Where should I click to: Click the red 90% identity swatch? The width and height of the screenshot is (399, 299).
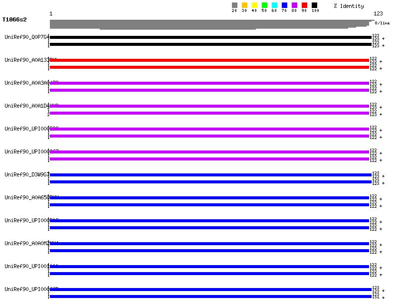coord(304,5)
